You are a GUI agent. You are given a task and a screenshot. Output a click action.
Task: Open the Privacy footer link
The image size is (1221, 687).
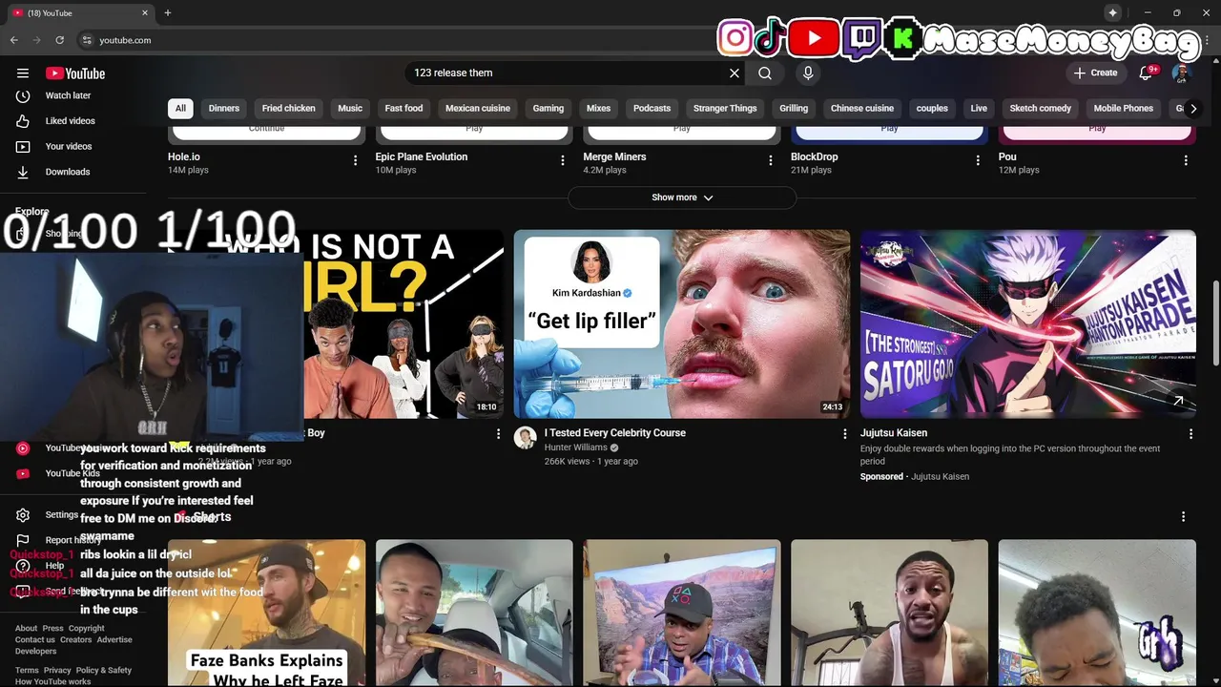(x=57, y=671)
